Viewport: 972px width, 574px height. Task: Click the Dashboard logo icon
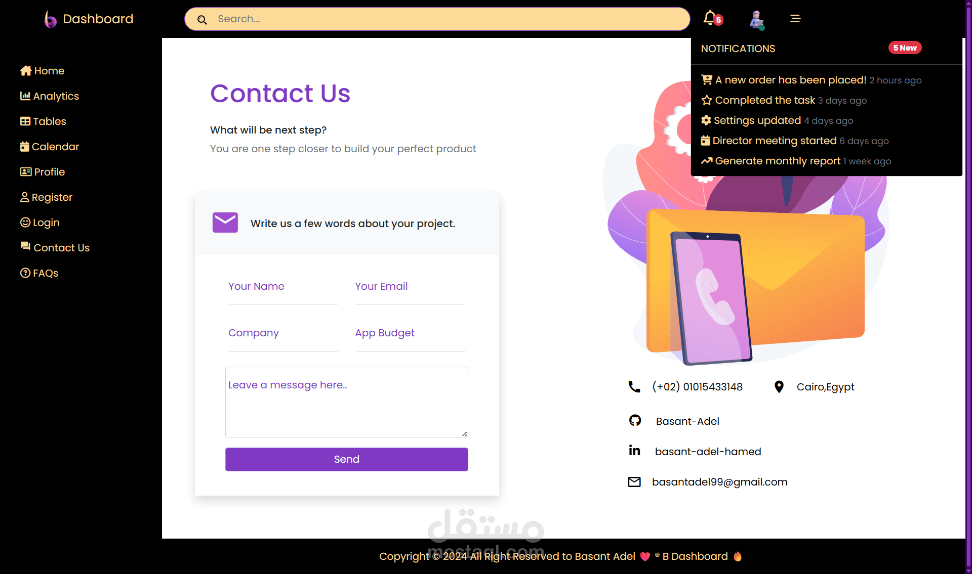pyautogui.click(x=50, y=19)
